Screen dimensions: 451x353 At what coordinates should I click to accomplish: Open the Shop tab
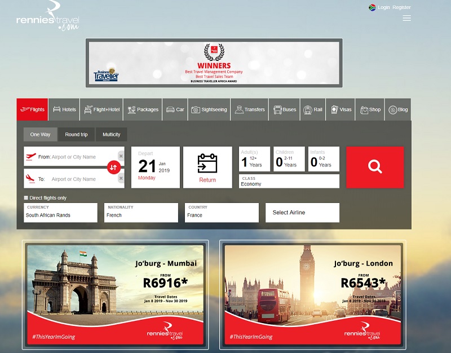[x=370, y=109]
